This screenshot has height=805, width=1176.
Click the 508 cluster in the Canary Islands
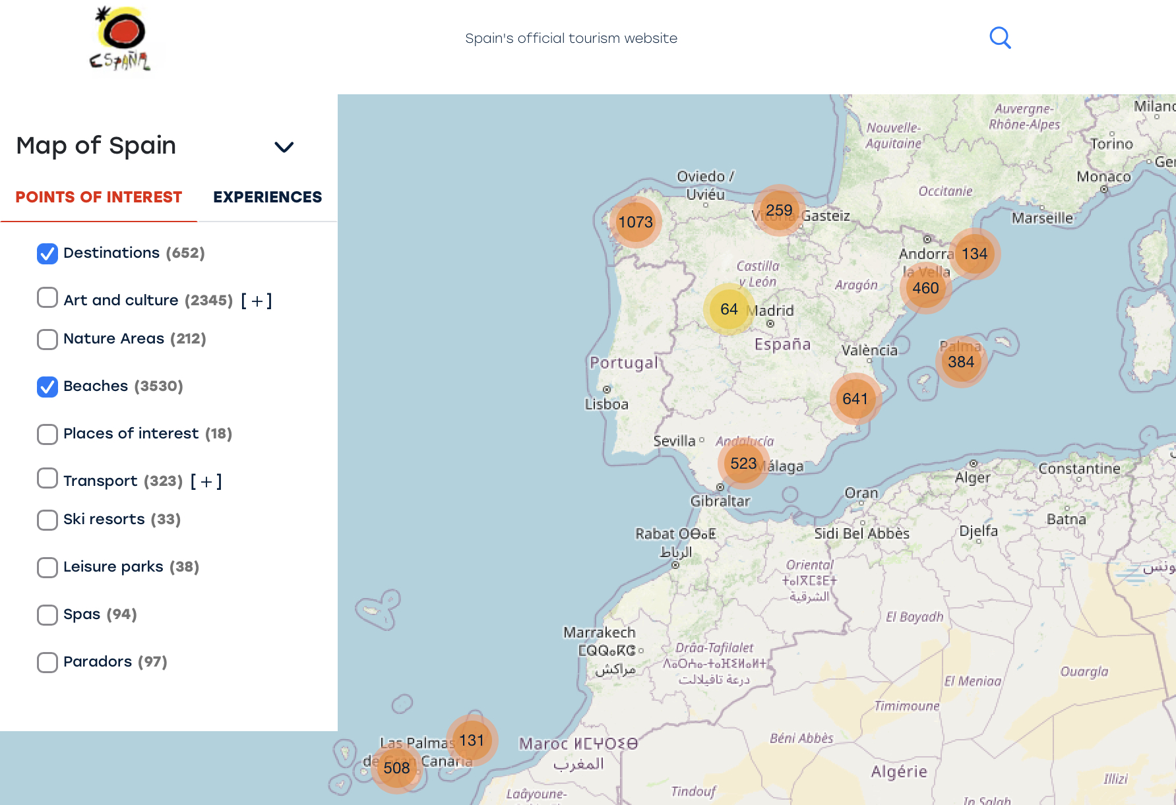pyautogui.click(x=396, y=767)
